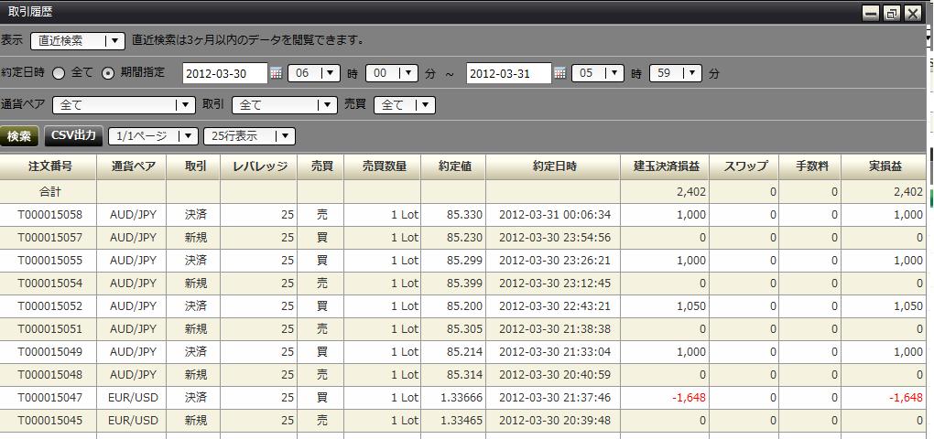
Task: Click the start date field 2012-03-30
Action: (225, 73)
